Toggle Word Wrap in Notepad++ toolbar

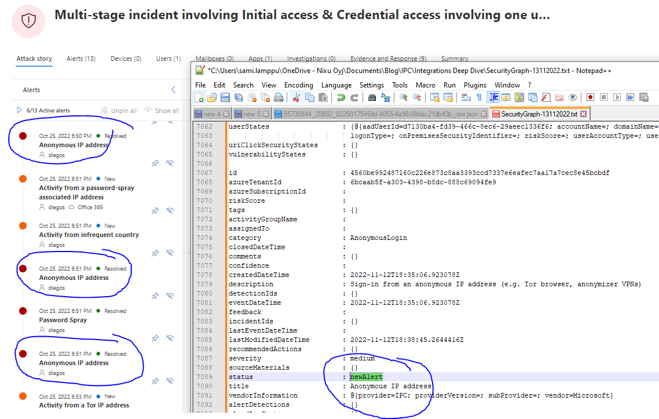(465, 97)
